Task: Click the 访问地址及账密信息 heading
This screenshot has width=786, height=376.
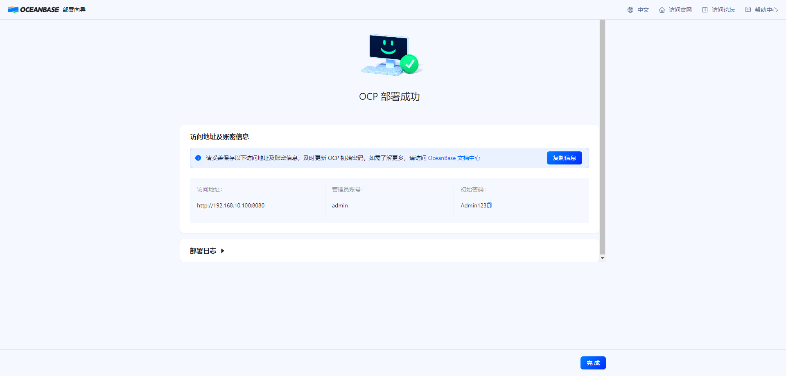Action: click(x=219, y=137)
